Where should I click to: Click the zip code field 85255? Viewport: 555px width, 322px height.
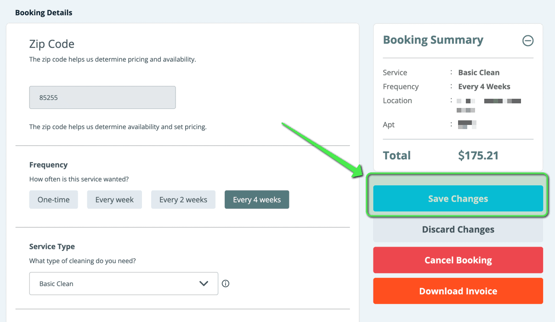[102, 97]
